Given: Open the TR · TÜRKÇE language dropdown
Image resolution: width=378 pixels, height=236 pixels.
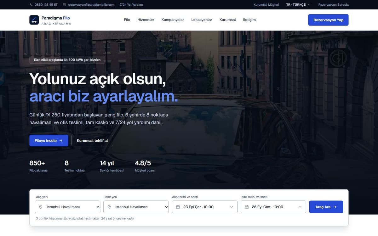Looking at the screenshot, I should tap(298, 5).
